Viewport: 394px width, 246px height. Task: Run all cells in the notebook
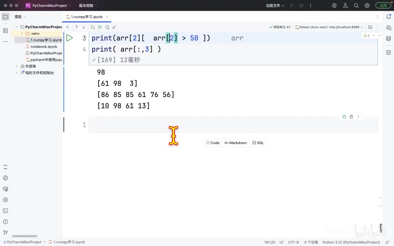point(100,27)
